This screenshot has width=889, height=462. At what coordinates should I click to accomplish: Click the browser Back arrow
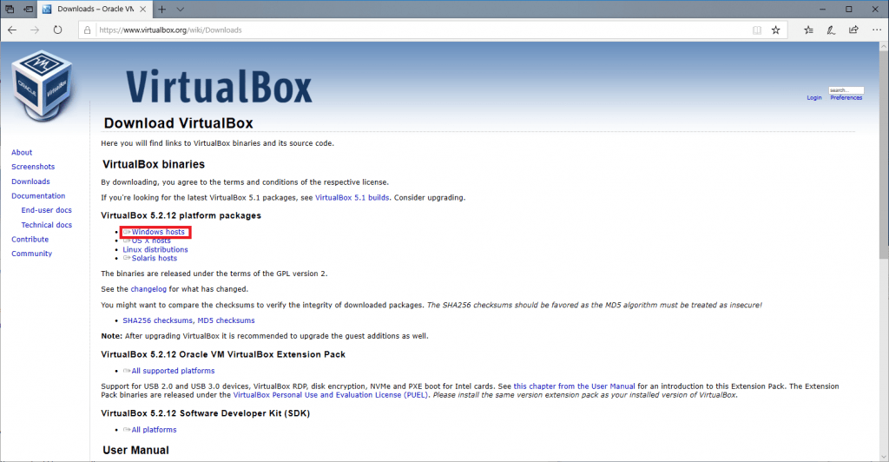[x=12, y=30]
